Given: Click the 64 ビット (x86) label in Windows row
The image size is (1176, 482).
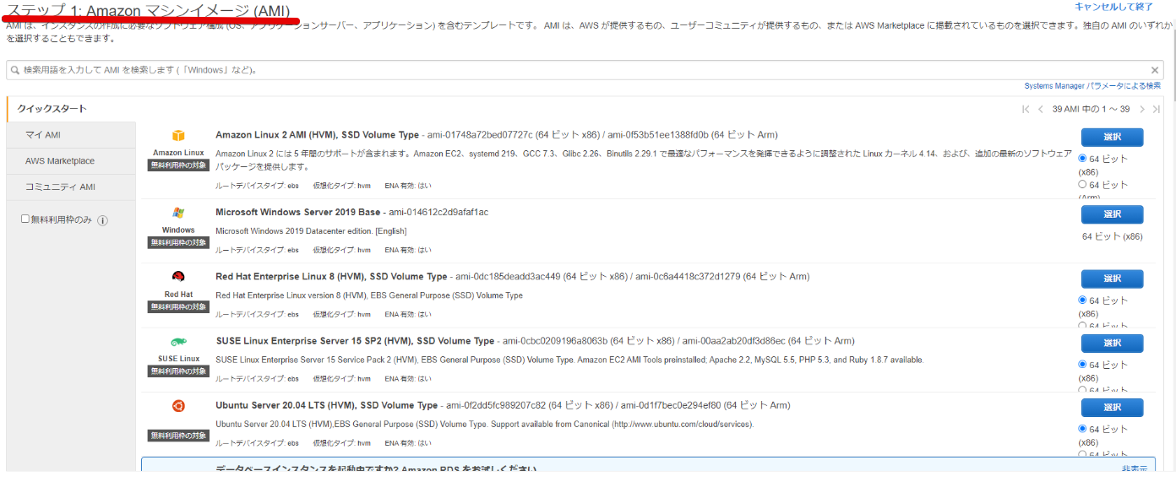Looking at the screenshot, I should tap(1112, 236).
